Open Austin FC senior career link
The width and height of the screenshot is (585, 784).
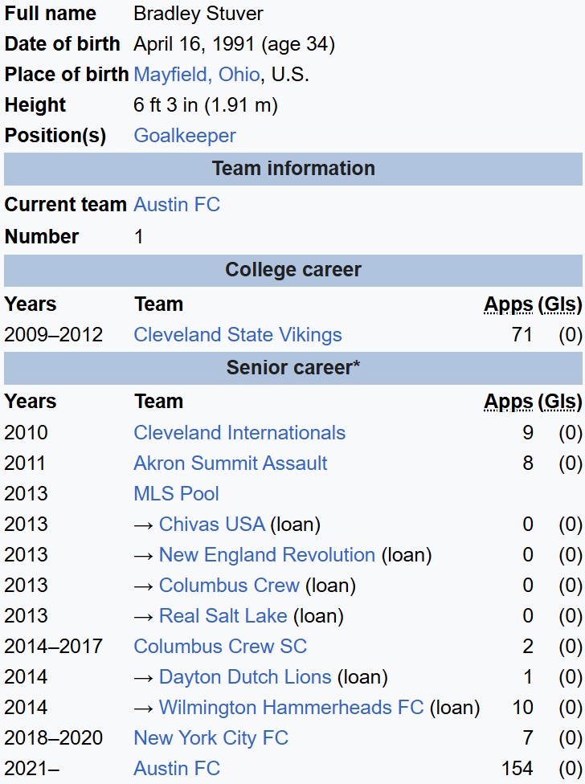[x=177, y=769]
